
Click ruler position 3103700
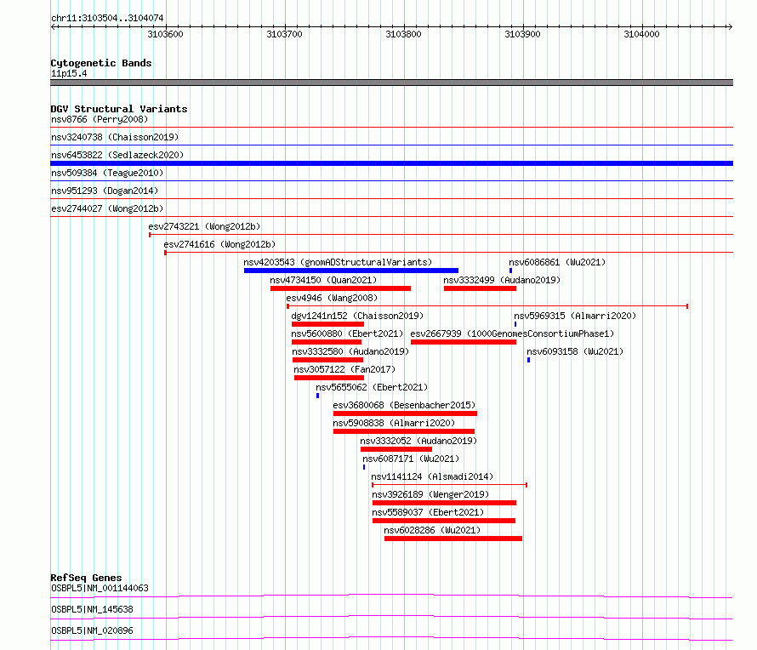coord(284,34)
